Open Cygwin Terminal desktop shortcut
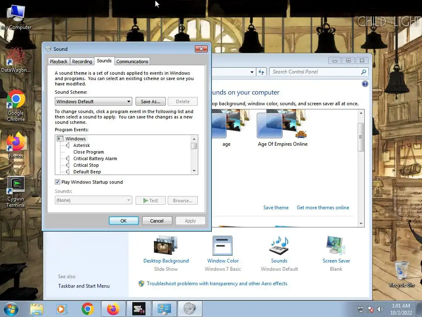Screen dimensions: 422x317 16,192
